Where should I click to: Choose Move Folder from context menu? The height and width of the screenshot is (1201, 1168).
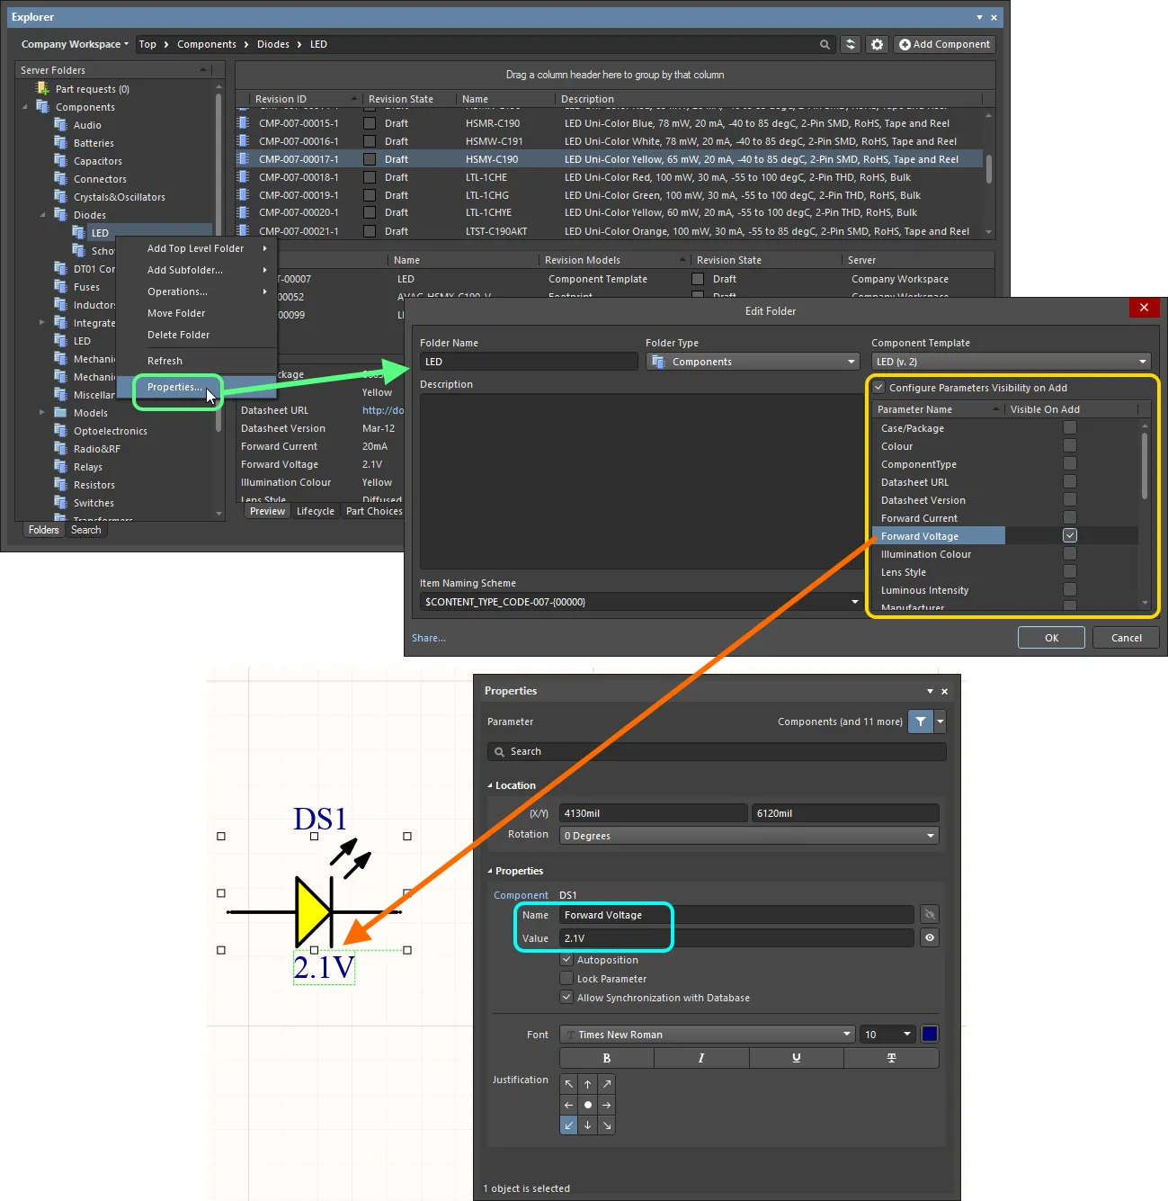click(176, 313)
